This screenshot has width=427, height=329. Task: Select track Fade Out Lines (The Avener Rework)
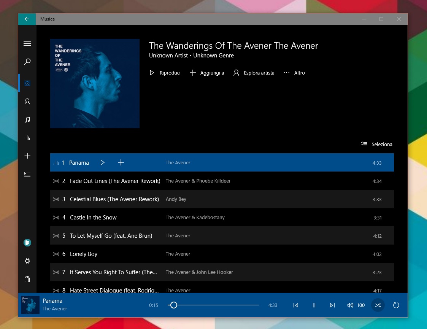coord(222,181)
